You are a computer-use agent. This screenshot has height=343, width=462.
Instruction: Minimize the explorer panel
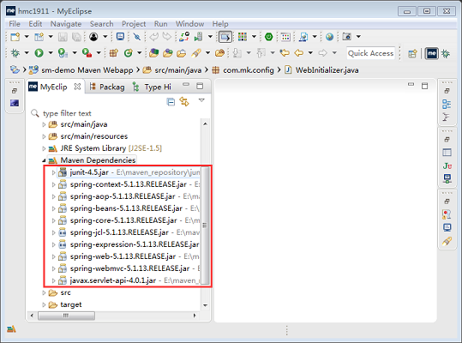pos(186,85)
